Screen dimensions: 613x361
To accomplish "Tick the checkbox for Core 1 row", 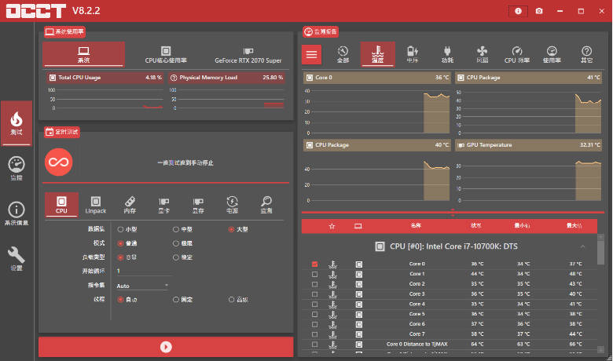I will (315, 274).
